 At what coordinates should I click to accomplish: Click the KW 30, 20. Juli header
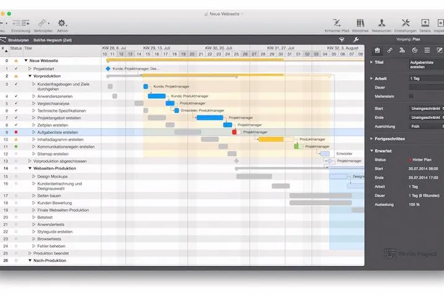[219, 48]
